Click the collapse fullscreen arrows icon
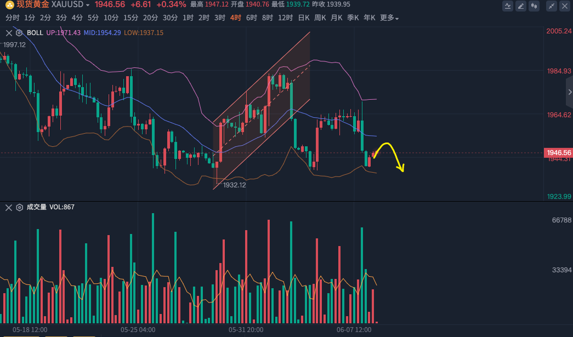 click(x=551, y=6)
